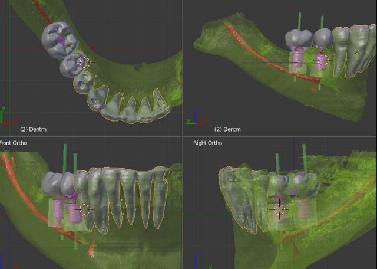The width and height of the screenshot is (377, 269).
Task: Click the Right Ortho view label
Action: (207, 143)
